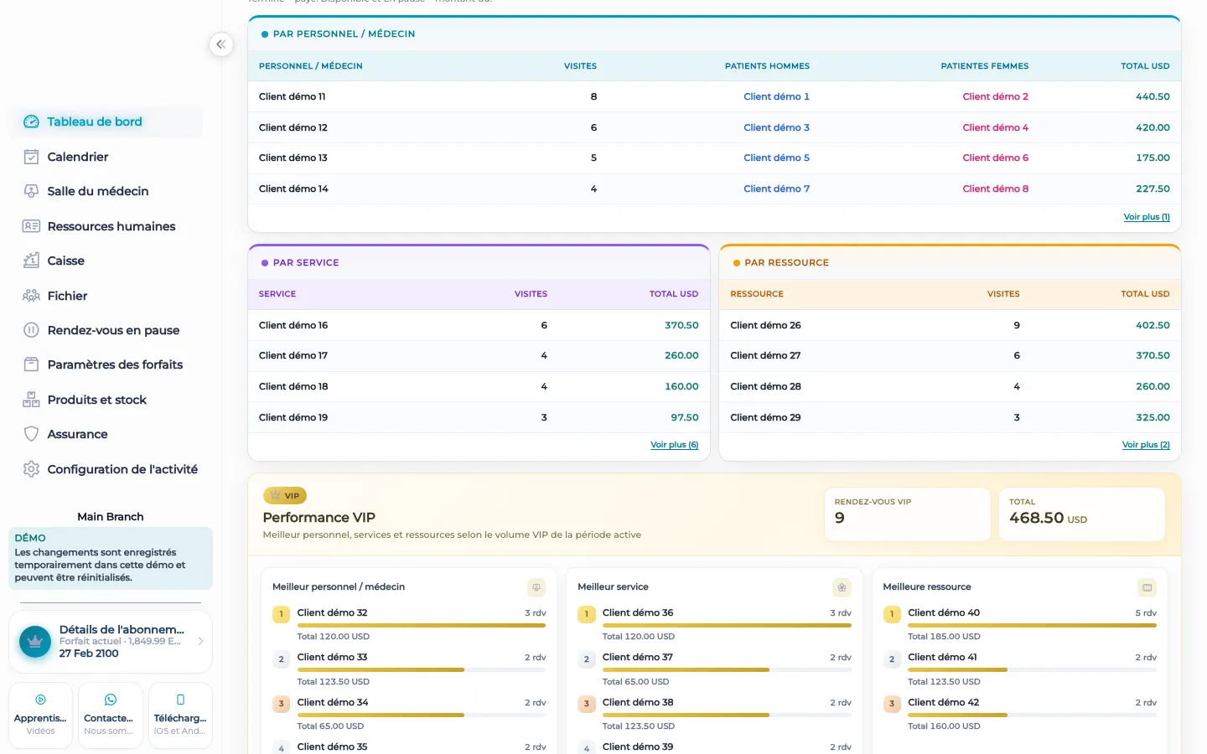Expand Voir plus (2) in Par Ressource
The image size is (1207, 754).
[x=1146, y=445]
